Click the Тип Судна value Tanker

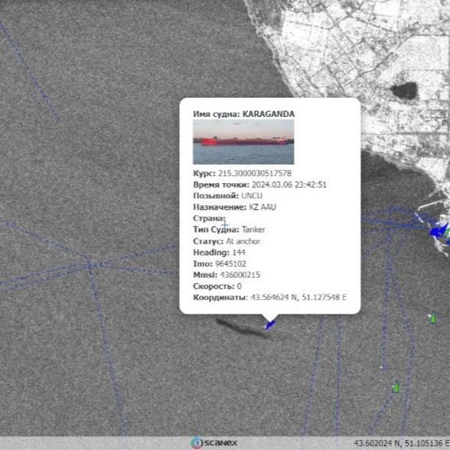(x=254, y=229)
